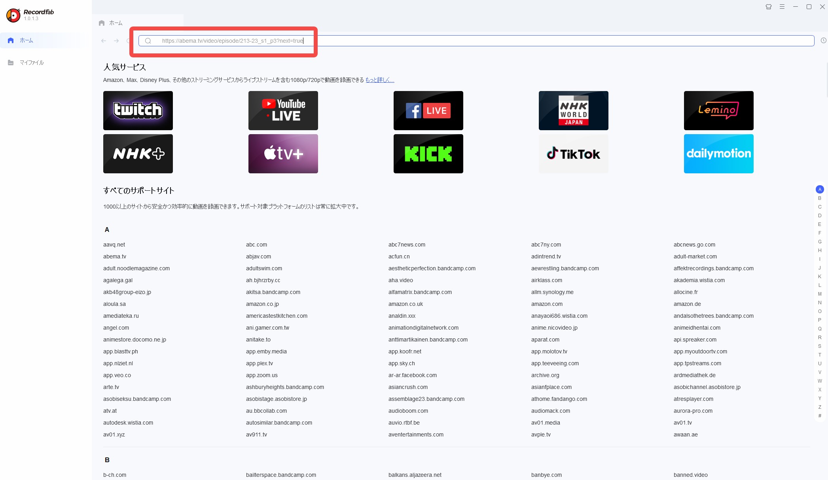Open app.plex.tv site link
The width and height of the screenshot is (828, 480).
coord(259,363)
